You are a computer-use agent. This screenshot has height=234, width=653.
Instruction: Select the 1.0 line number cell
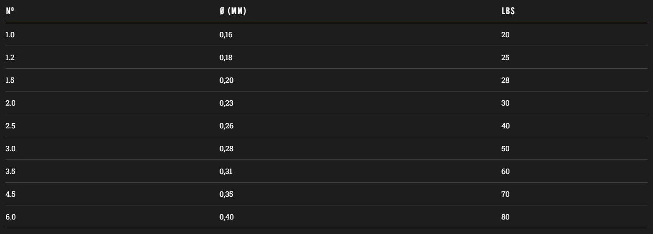10,35
